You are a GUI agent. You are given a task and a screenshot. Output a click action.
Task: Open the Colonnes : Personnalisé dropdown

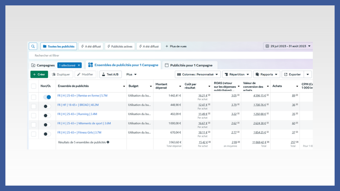point(198,74)
